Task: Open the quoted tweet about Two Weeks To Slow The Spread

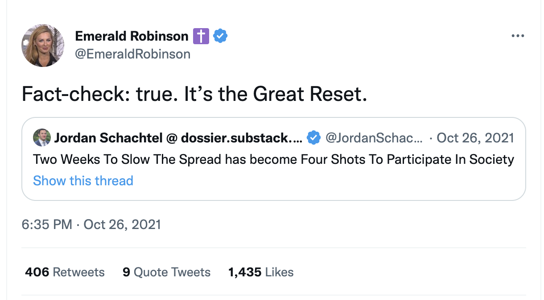Action: (x=273, y=159)
